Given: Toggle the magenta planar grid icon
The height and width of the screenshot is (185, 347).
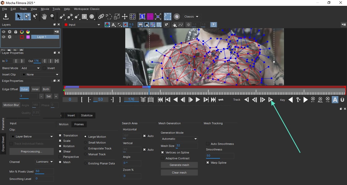Looking at the screenshot, I should pyautogui.click(x=150, y=17).
